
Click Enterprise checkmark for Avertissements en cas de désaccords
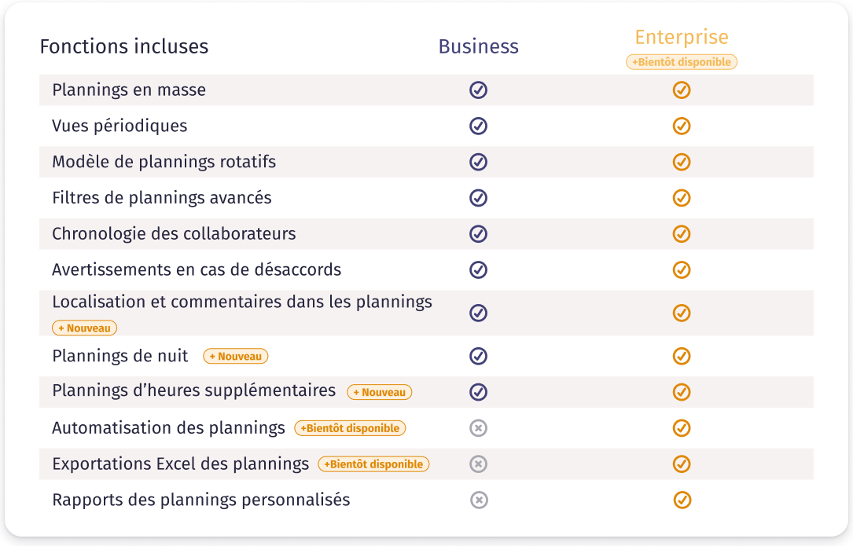(x=682, y=269)
